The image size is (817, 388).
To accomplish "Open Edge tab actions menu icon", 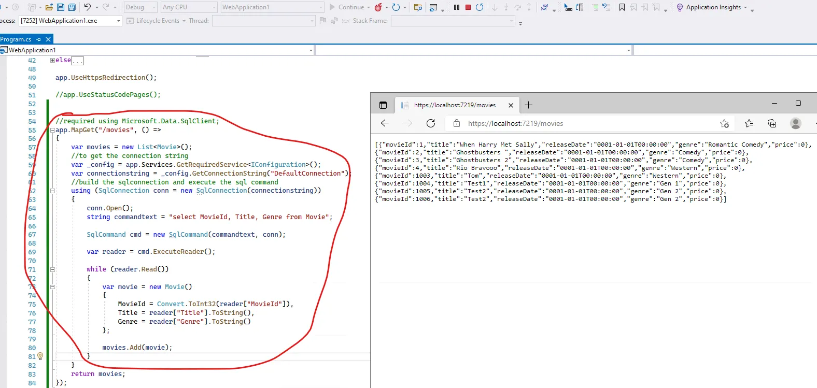I will [383, 105].
